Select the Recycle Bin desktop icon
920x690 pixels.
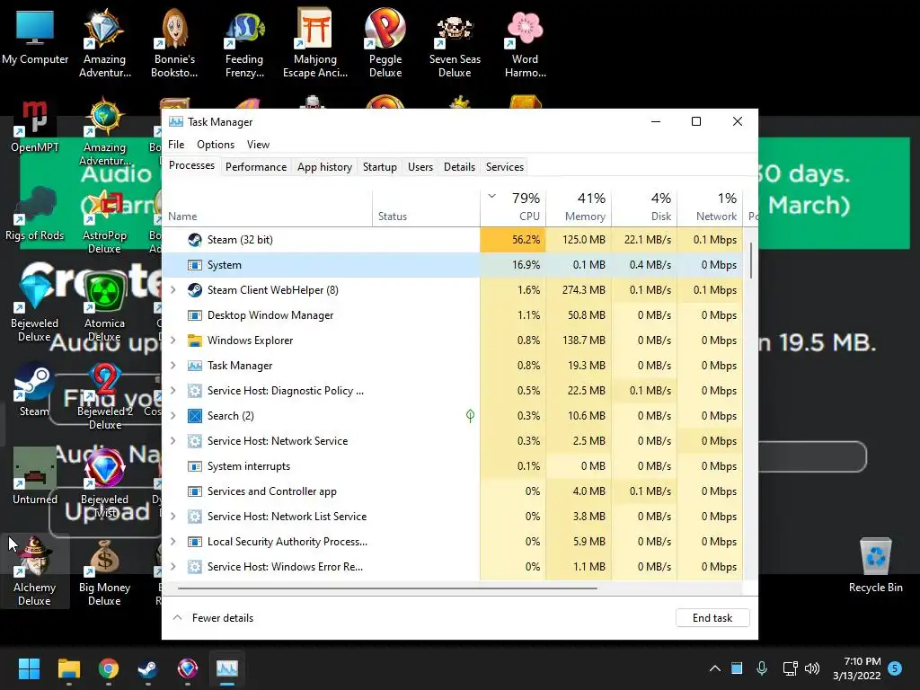coord(875,565)
